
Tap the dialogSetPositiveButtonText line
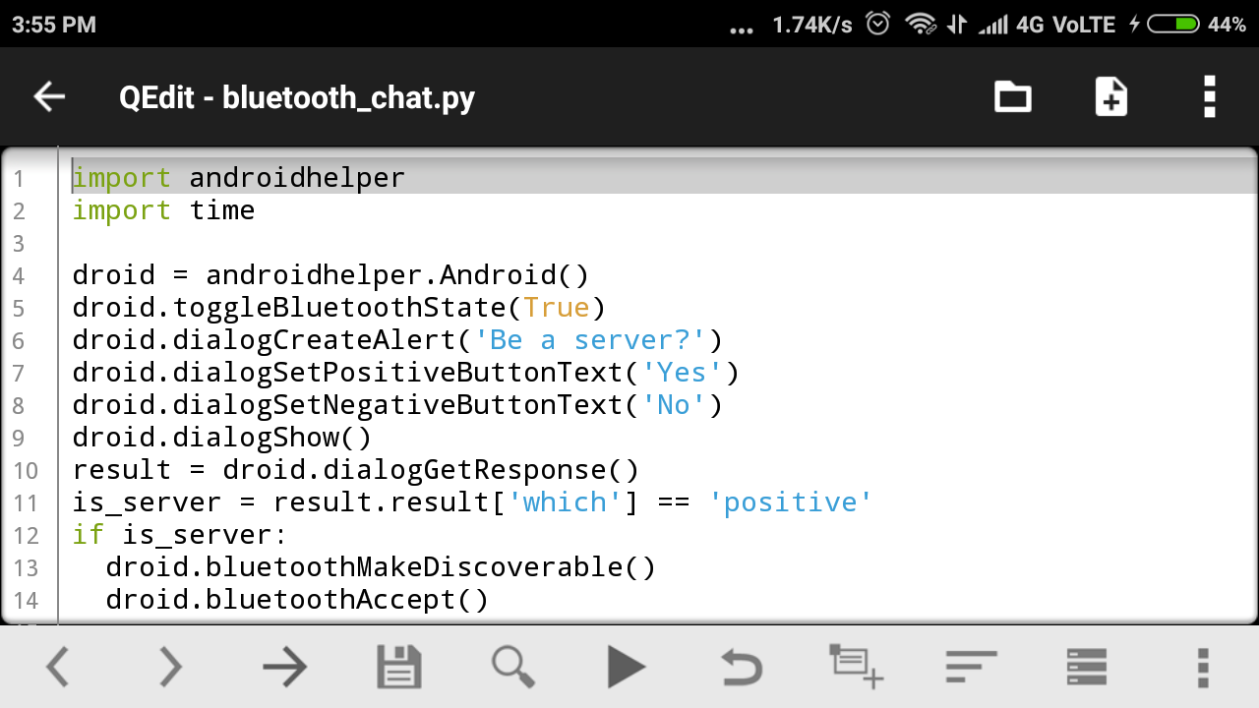[405, 373]
